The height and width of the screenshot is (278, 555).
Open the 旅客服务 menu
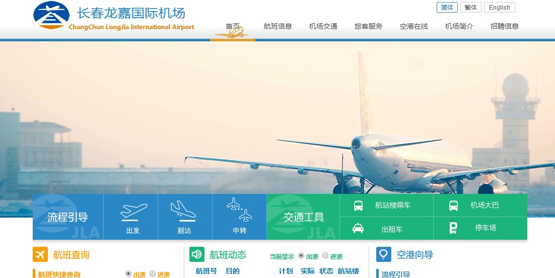tap(369, 26)
